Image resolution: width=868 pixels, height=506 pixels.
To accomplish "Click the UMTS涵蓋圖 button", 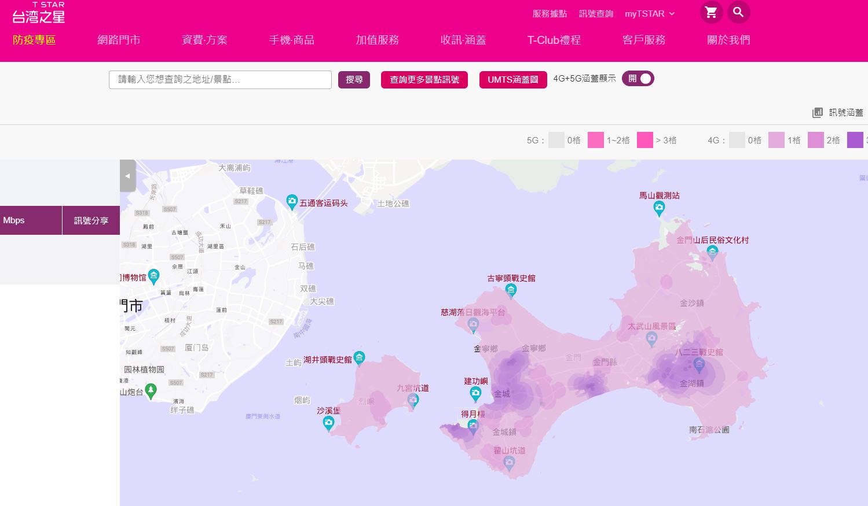I will tap(512, 80).
